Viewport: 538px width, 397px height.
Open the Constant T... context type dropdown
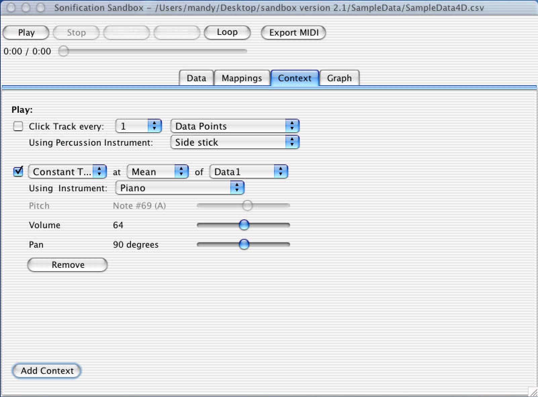coord(68,171)
